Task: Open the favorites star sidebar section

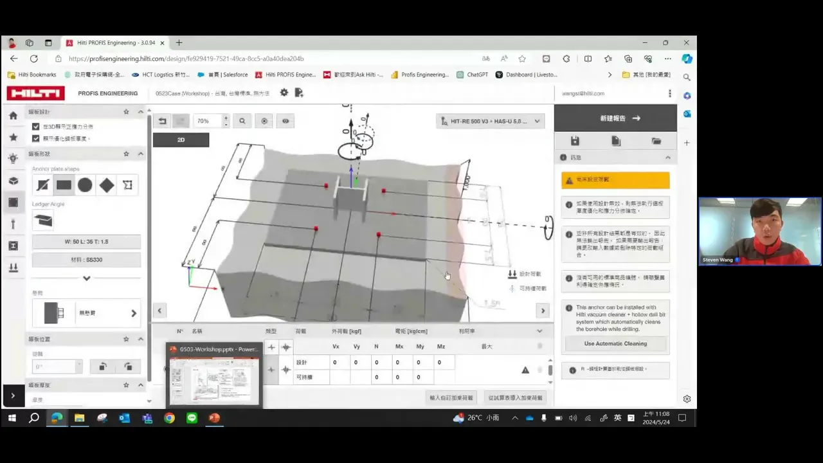Action: 13,137
